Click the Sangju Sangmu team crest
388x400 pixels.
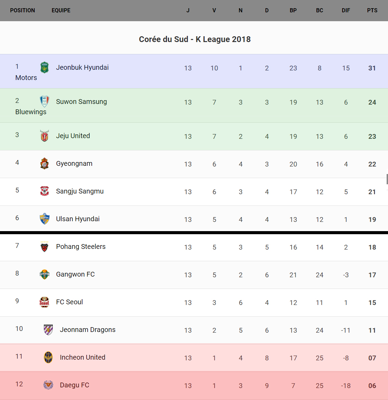(44, 191)
